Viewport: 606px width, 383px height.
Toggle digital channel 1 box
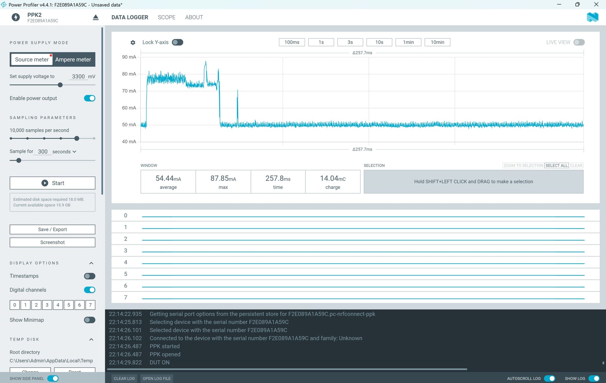[25, 305]
